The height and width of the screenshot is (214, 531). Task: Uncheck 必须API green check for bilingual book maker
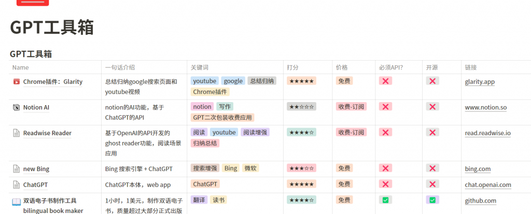click(x=385, y=200)
